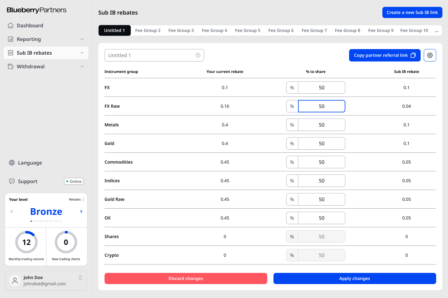
Task: Focus the Gold Raw percent input
Action: tap(322, 199)
